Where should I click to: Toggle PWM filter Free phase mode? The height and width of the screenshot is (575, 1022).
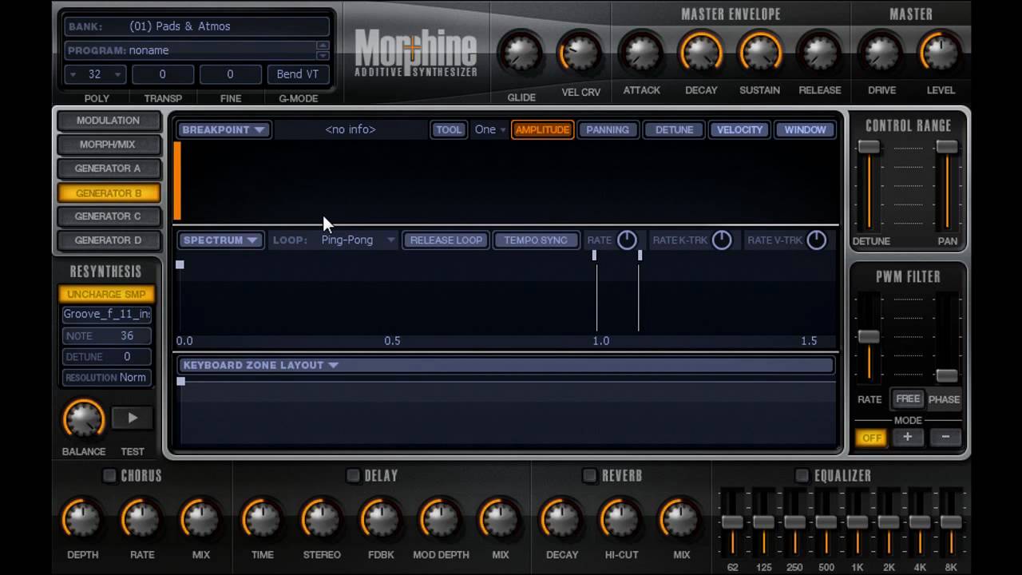click(908, 399)
